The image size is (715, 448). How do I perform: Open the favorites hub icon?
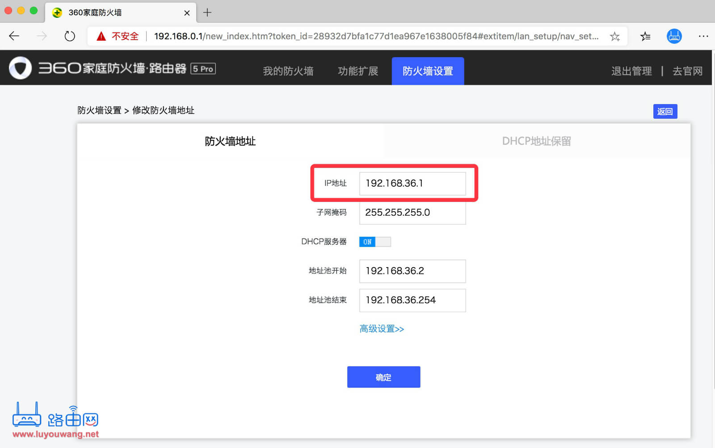pyautogui.click(x=645, y=36)
